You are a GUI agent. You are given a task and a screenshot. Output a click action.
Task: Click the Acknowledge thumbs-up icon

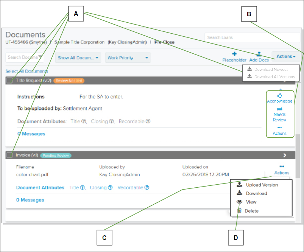[x=279, y=95]
